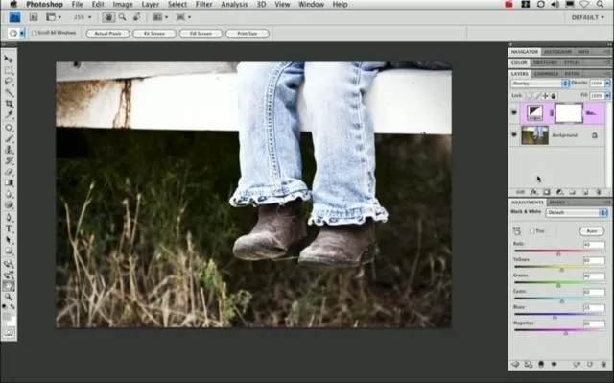Viewport: 614px width, 383px height.
Task: Select the Lasso tool
Action: click(9, 81)
